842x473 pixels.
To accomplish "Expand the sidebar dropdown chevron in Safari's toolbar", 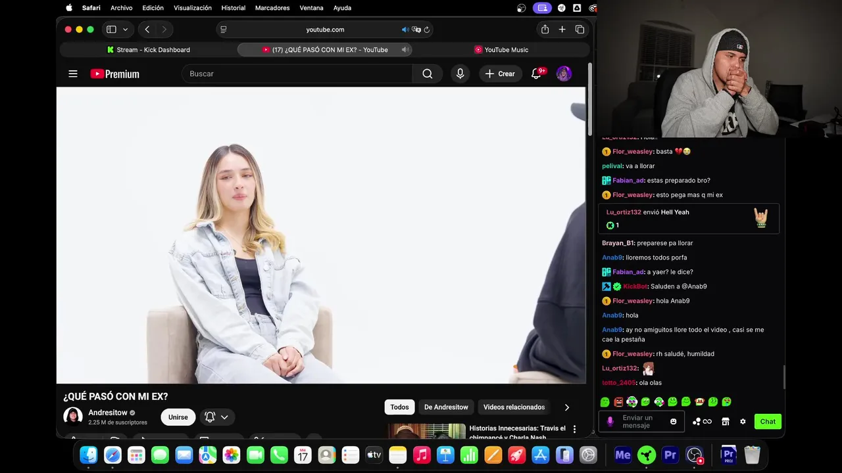I will 125,30.
